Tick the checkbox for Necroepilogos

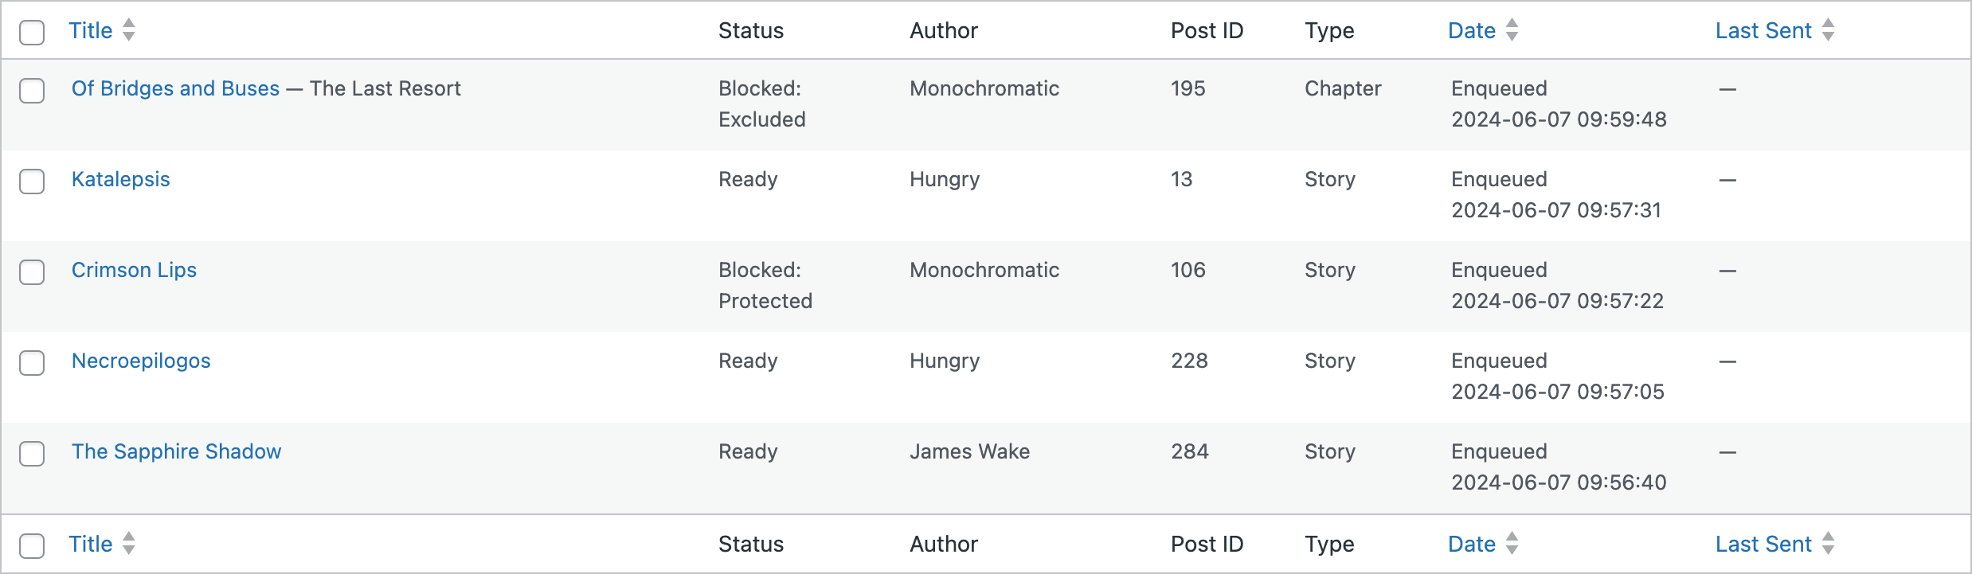32,363
